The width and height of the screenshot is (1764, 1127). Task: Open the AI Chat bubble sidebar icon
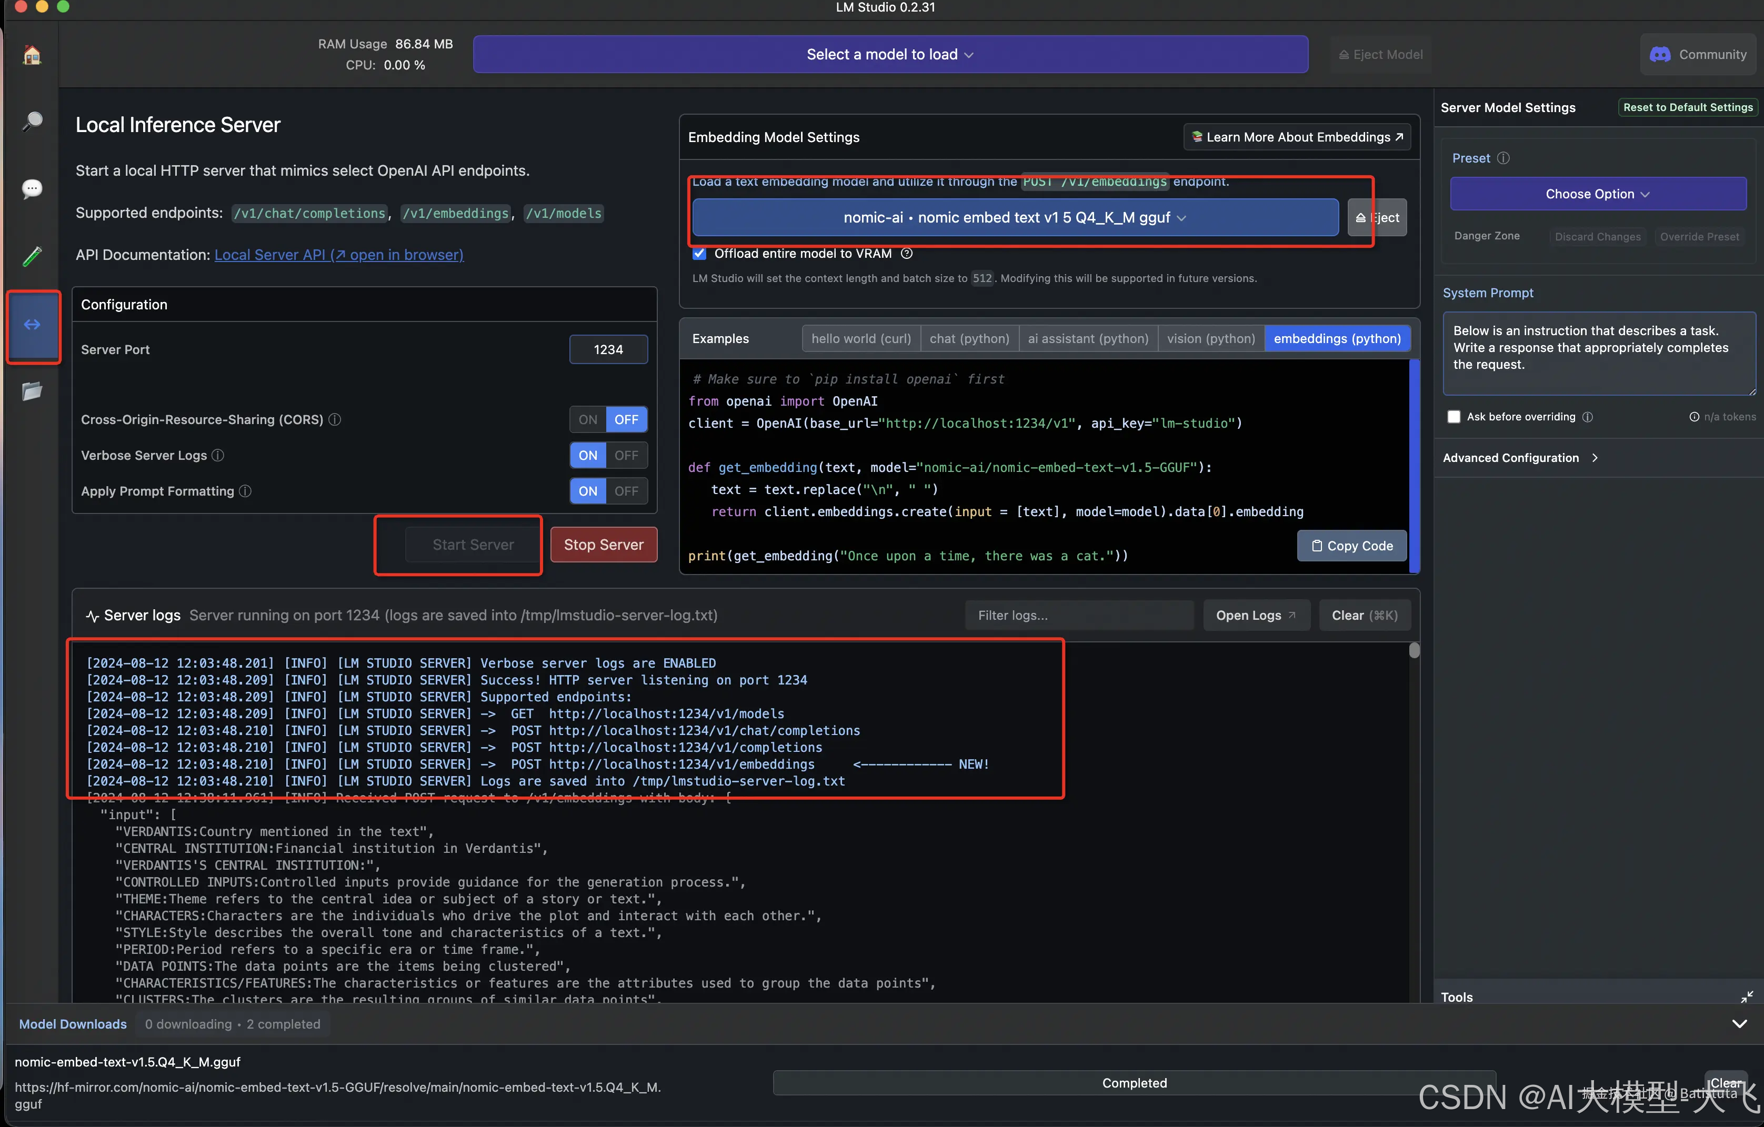coord(32,189)
